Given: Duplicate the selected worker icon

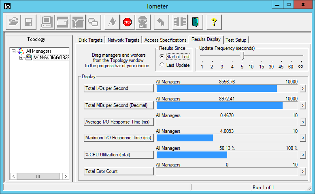Looking at the screenshot, I should pos(93,22).
